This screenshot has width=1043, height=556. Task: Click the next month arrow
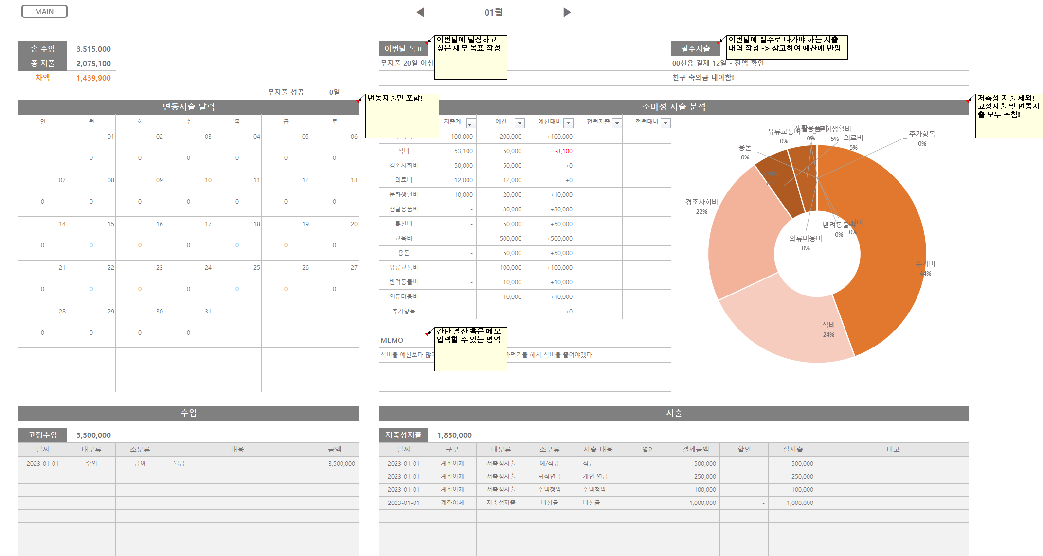pyautogui.click(x=567, y=12)
